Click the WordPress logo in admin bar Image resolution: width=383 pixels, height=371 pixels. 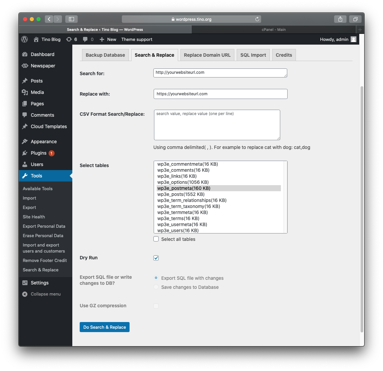pos(24,39)
